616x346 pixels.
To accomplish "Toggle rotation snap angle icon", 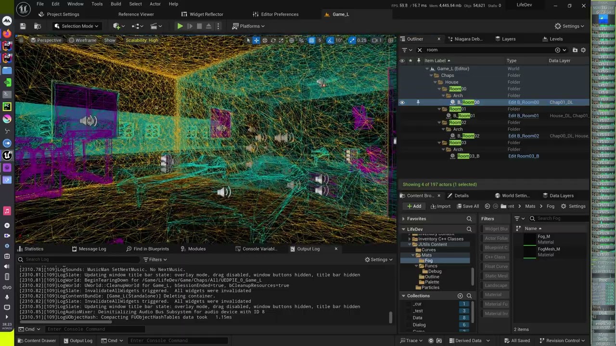I will coord(330,40).
